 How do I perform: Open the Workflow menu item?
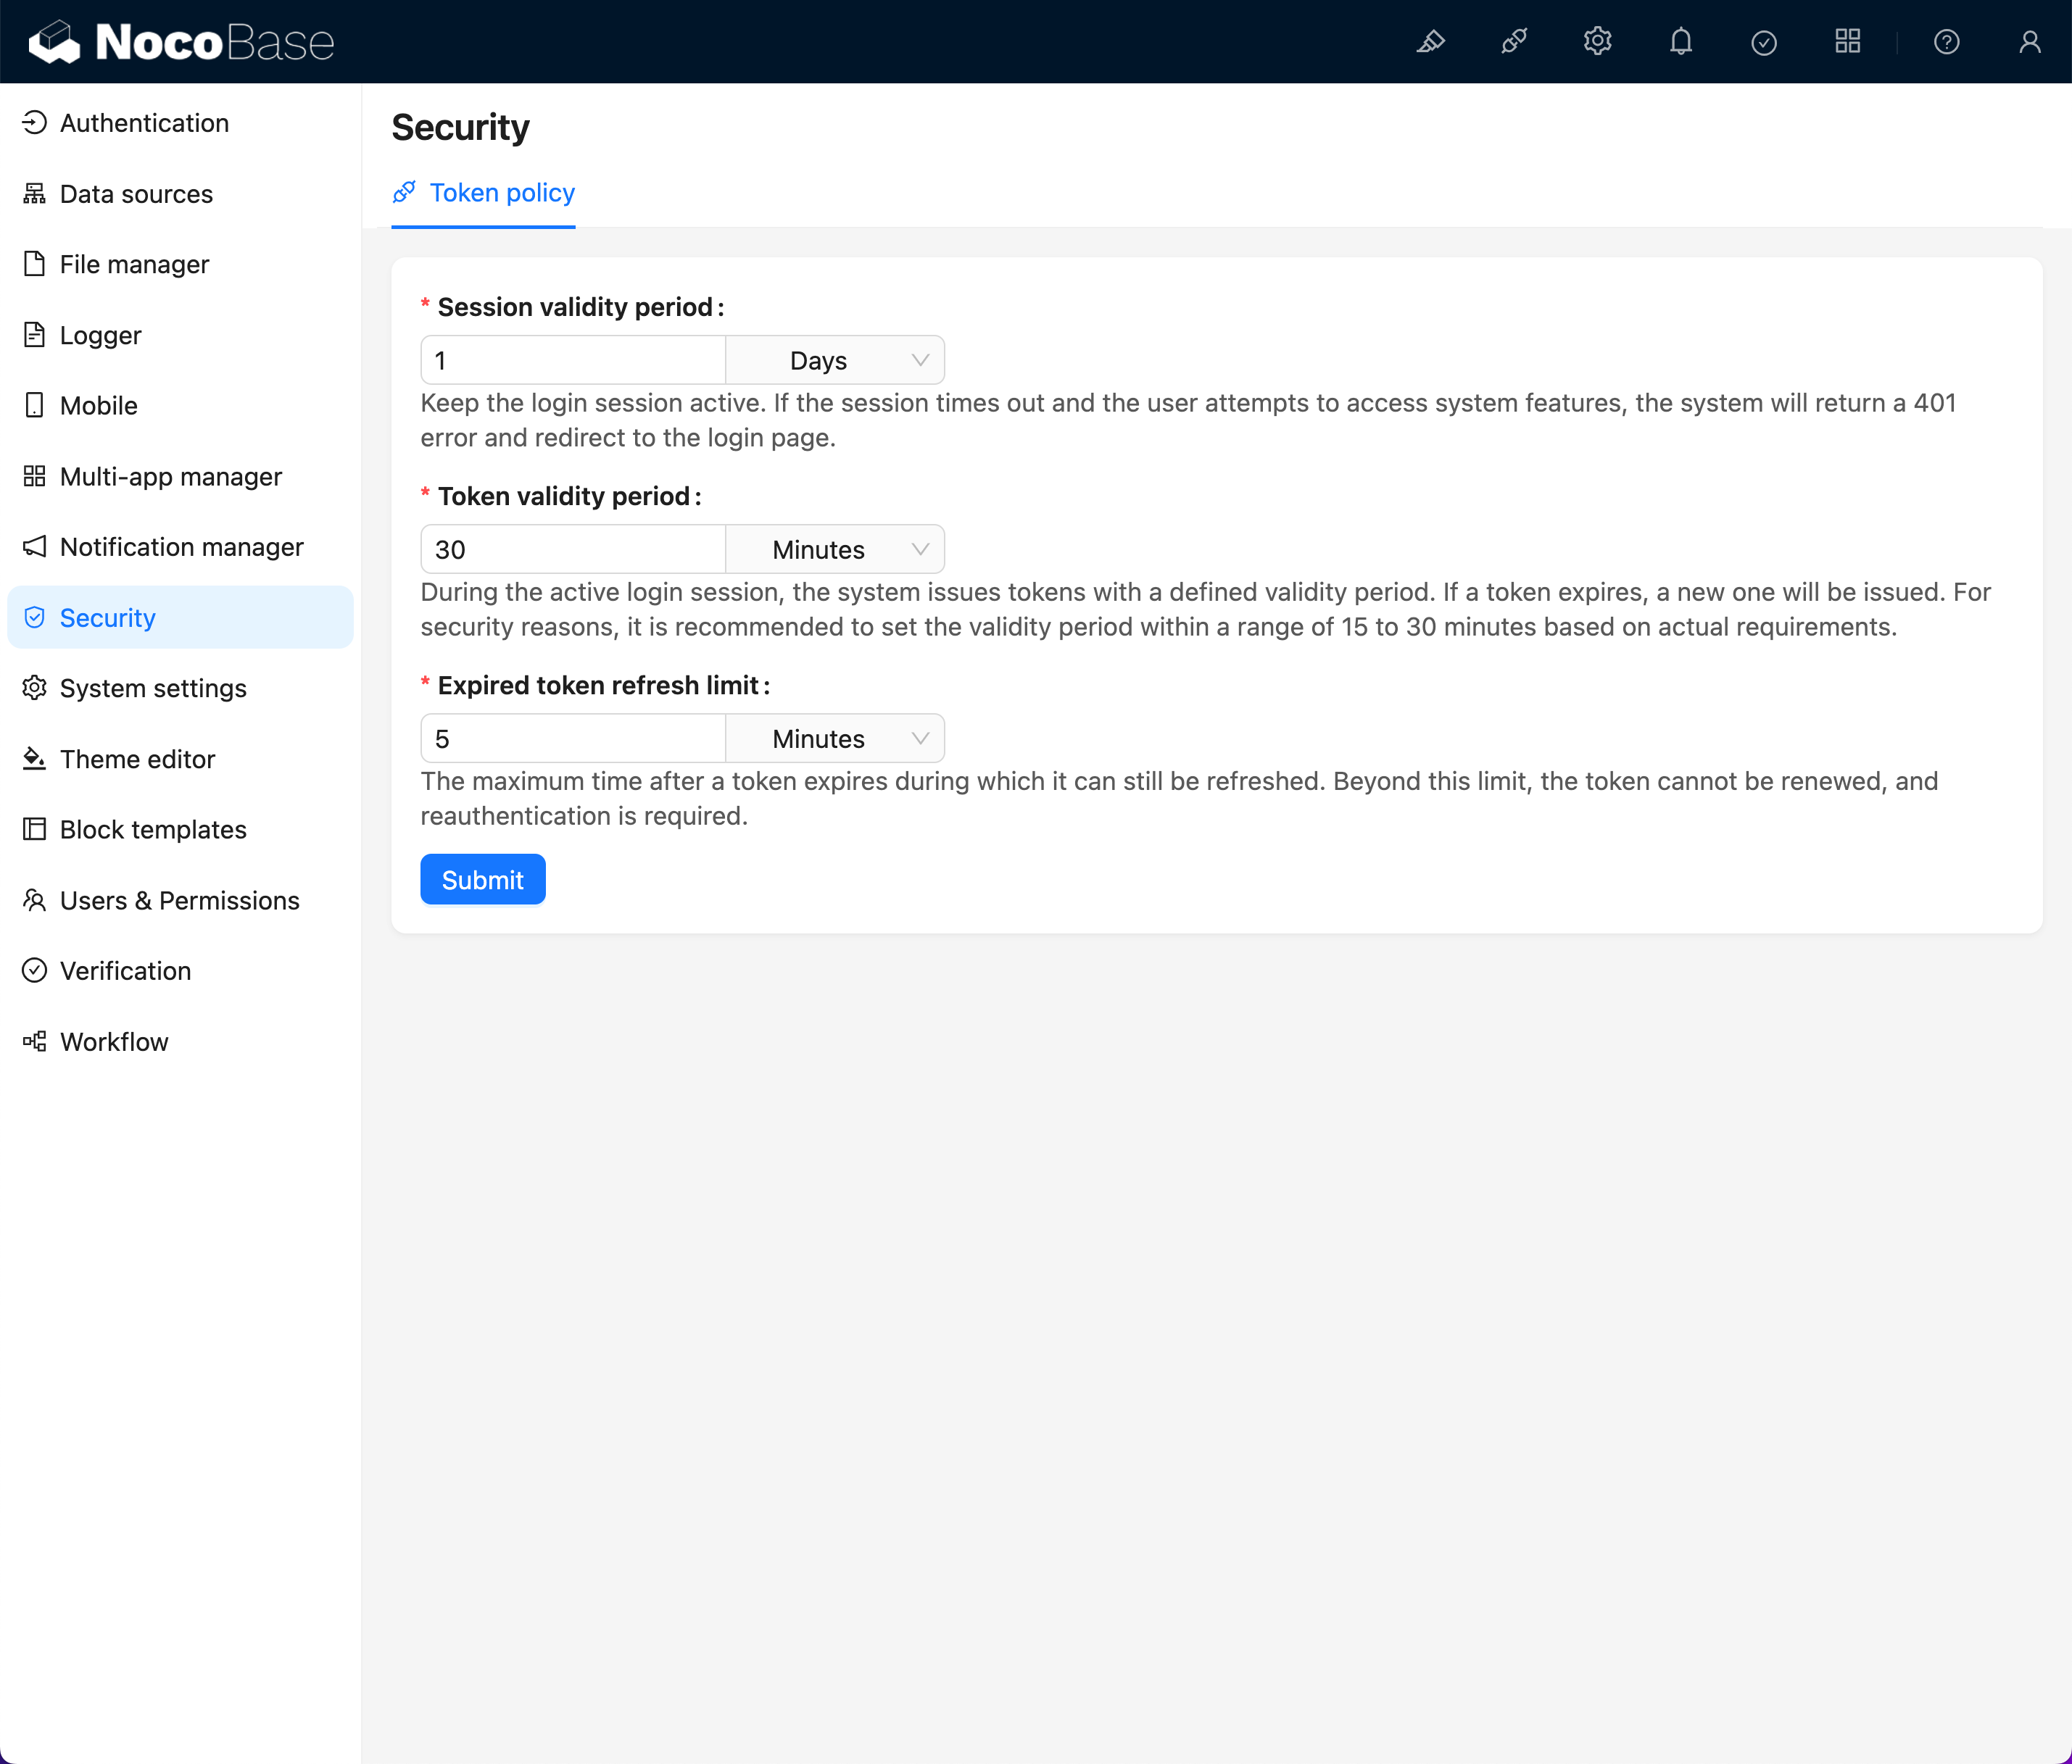tap(114, 1041)
